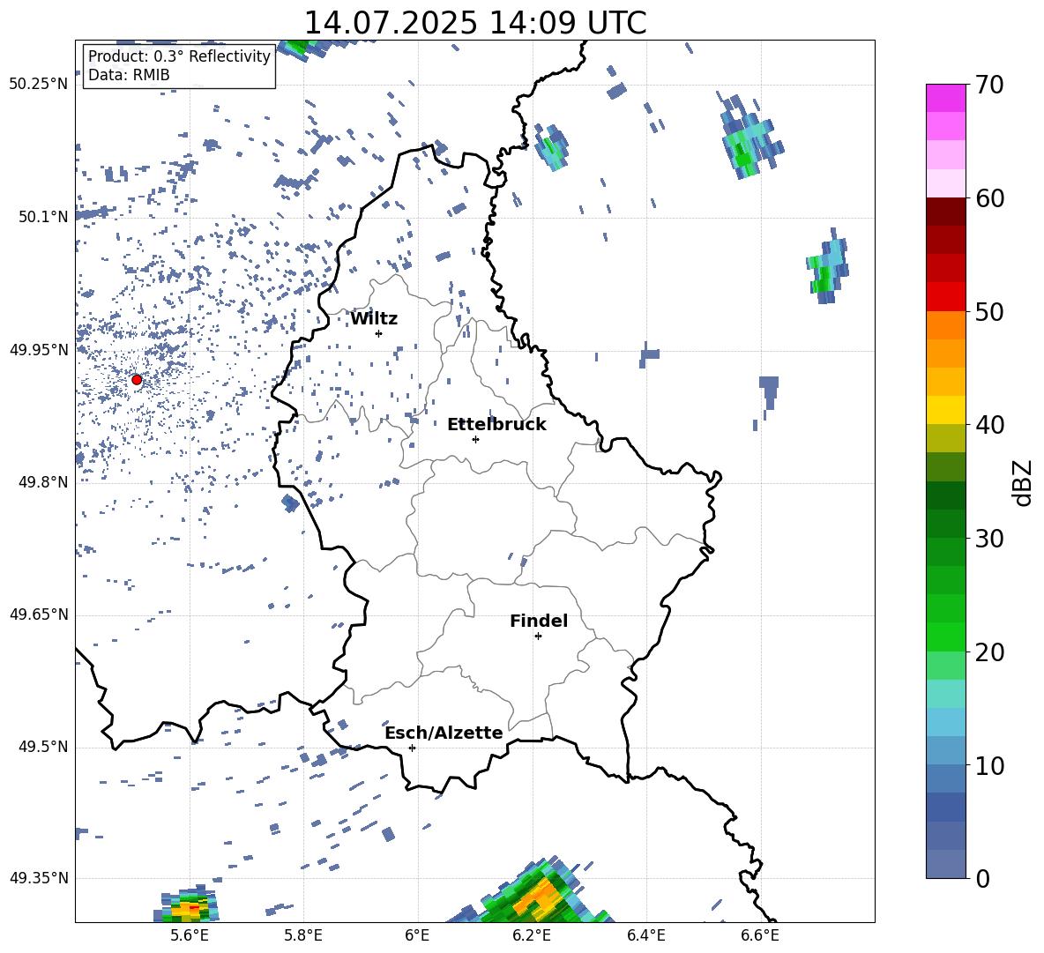Screen dimensions: 1044x953
Task: Click the 50.1°N latitude label
Action: coord(43,217)
